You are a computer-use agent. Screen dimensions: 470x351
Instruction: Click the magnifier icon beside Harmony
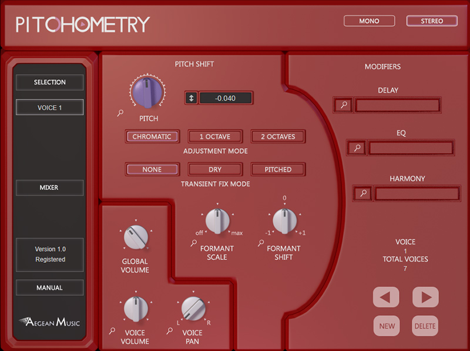click(x=363, y=193)
